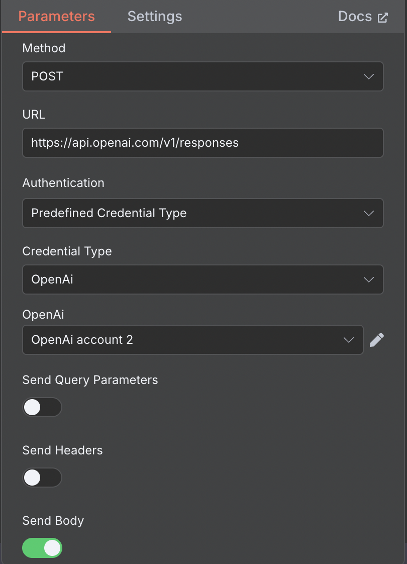Choose a different account from OpenAi account 2
The height and width of the screenshot is (564, 407).
tap(193, 340)
